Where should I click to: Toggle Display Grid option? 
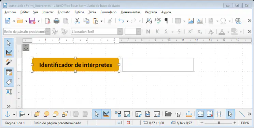coord(200,114)
